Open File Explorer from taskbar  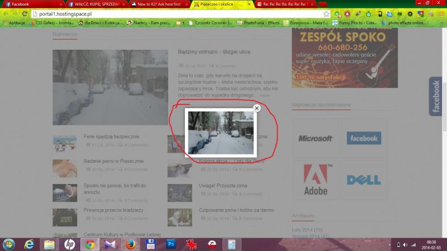49,245
